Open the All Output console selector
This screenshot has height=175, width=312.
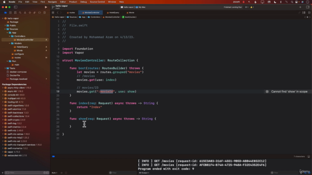(x=144, y=173)
